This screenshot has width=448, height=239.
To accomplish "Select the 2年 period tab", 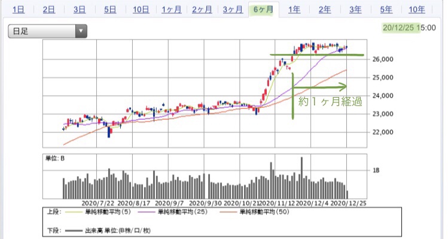I will (325, 10).
